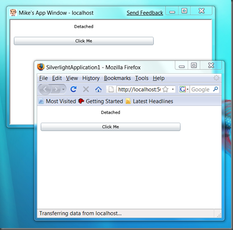
Task: Click the Click Me button in Mike's App Window
Action: pyautogui.click(x=84, y=41)
